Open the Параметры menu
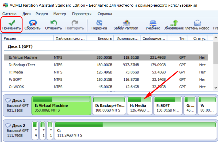 82,14
